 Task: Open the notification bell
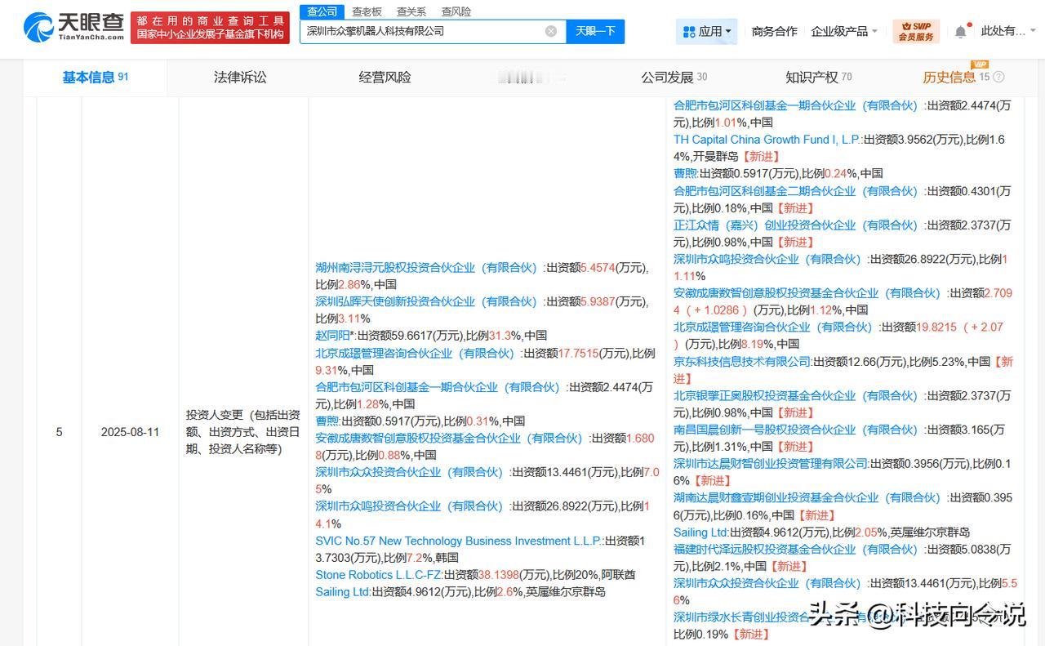point(960,31)
